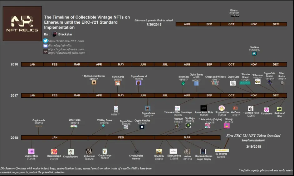294x176 pixels.
Task: Select APR on the 2017 timeline
Action: click(99, 95)
